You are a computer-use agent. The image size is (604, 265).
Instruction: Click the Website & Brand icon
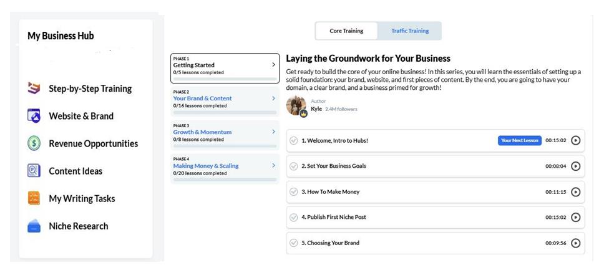(34, 116)
